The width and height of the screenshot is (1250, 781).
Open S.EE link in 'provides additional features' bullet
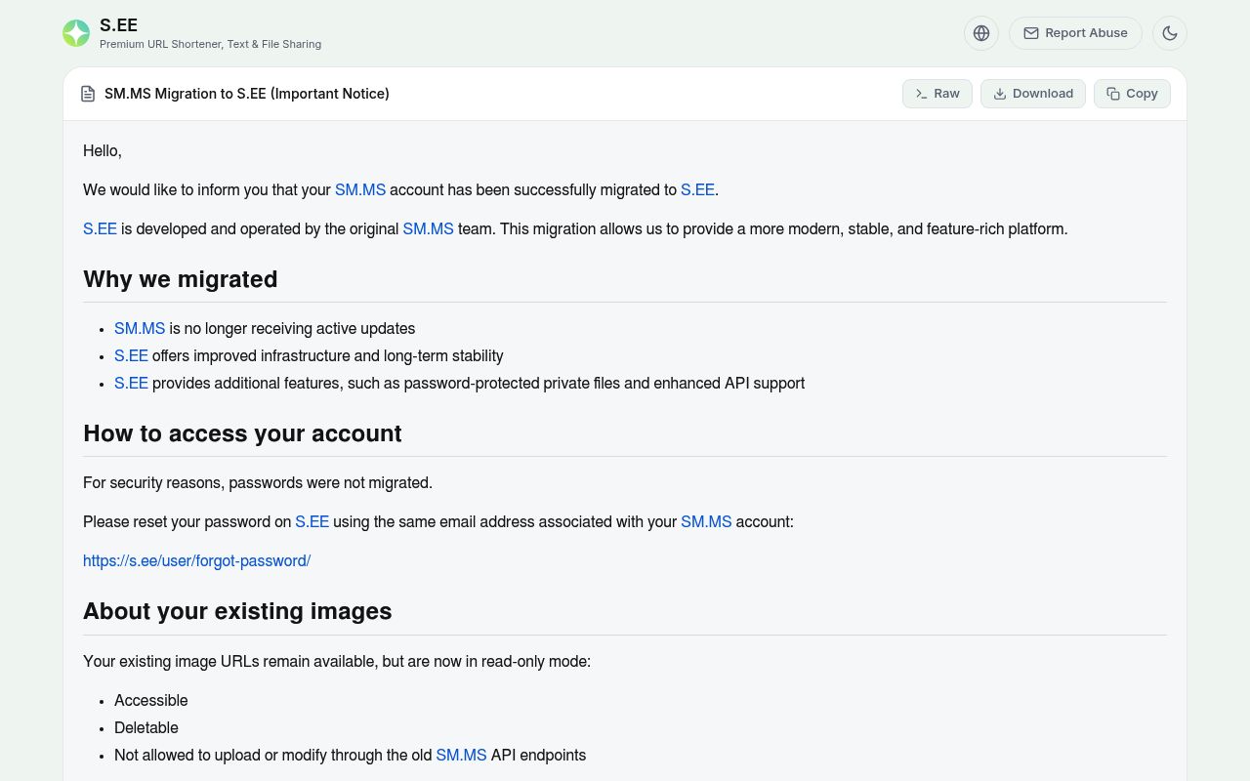[x=131, y=384]
